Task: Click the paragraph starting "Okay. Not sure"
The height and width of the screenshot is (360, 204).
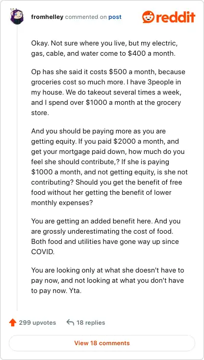Action: (x=103, y=49)
